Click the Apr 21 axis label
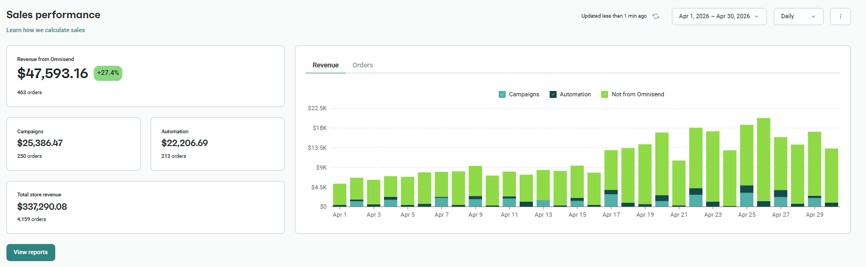The height and width of the screenshot is (267, 866). point(679,215)
